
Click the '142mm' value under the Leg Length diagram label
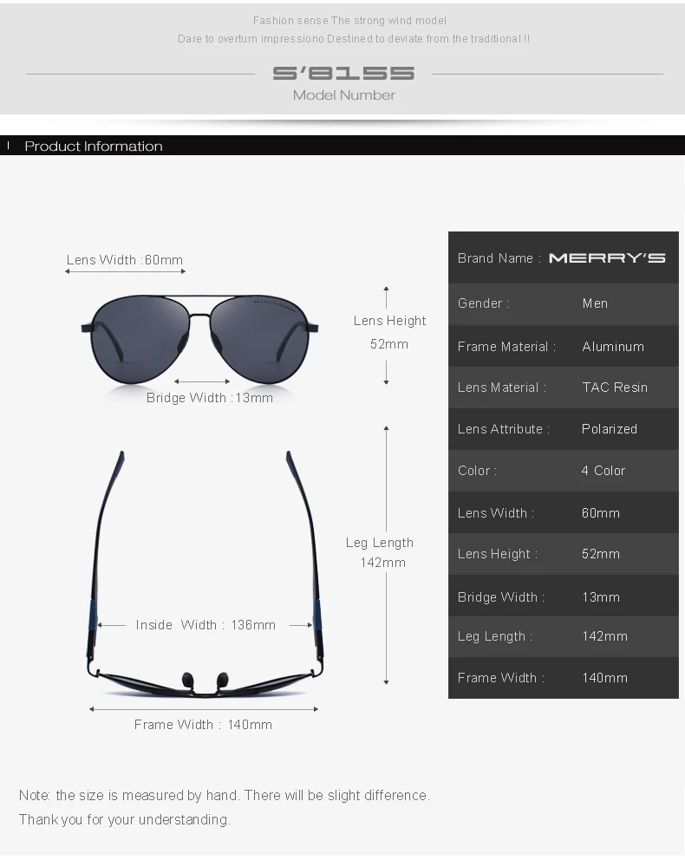click(x=382, y=563)
